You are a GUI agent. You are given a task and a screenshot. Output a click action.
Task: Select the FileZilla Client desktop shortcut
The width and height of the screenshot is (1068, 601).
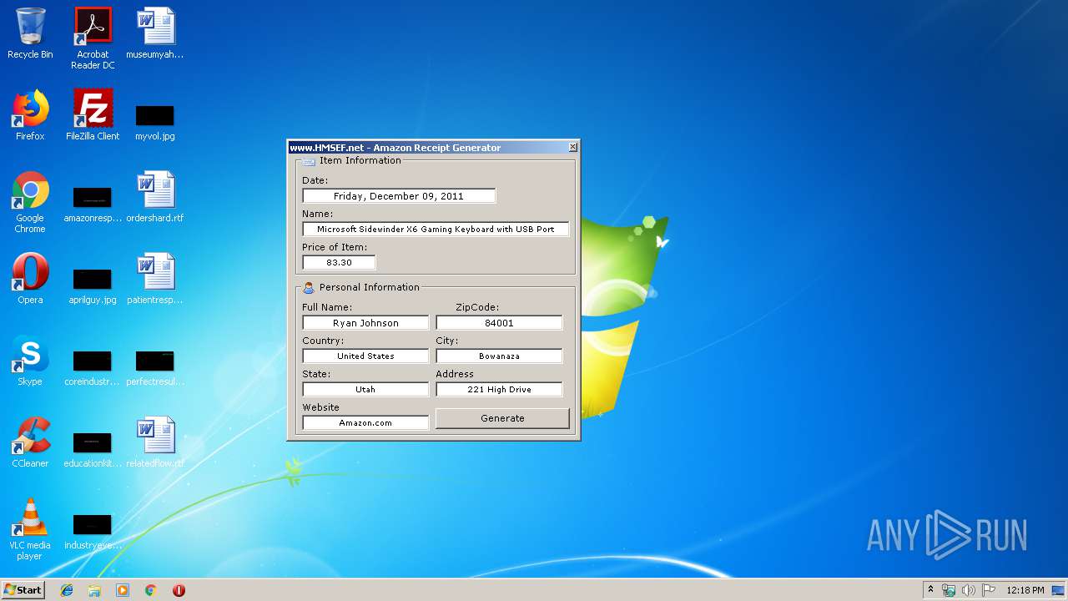(x=93, y=115)
